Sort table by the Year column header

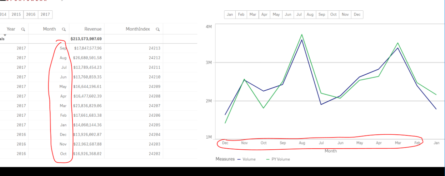(11, 29)
